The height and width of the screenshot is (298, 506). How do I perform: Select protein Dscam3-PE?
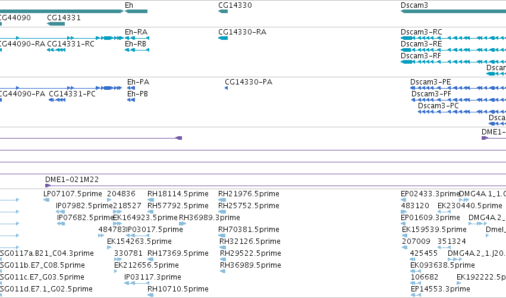pyautogui.click(x=458, y=88)
